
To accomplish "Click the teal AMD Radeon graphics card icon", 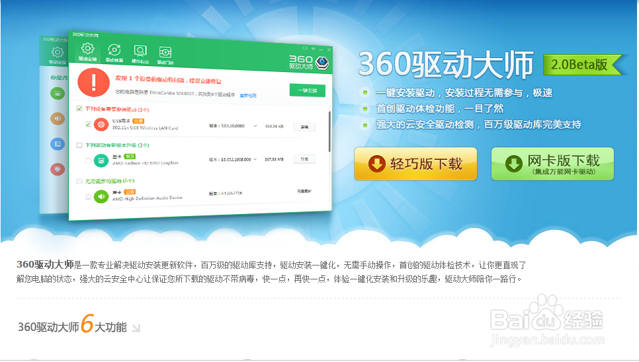I will point(101,161).
